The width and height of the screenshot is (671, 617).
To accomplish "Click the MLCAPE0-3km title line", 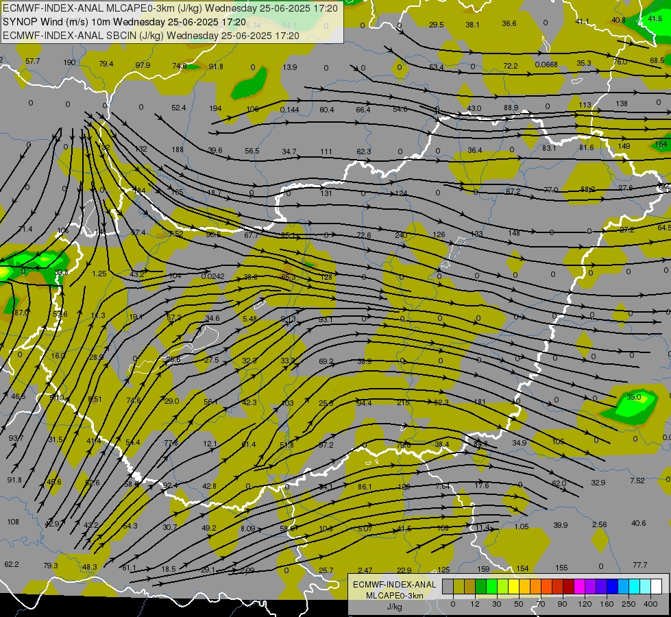I will pyautogui.click(x=170, y=8).
